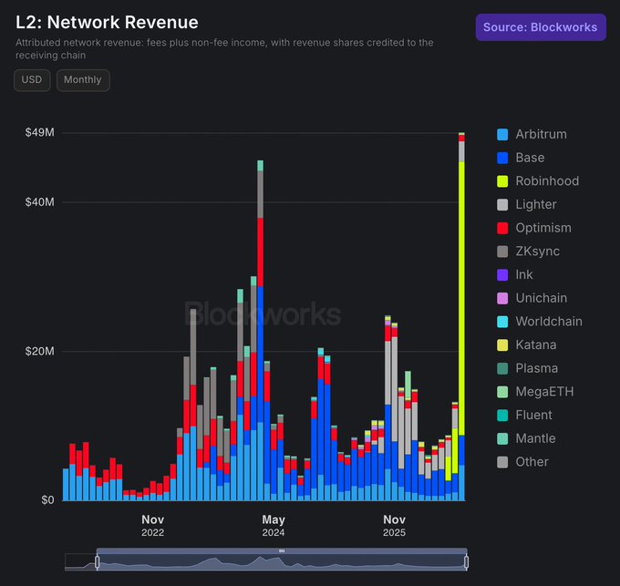620x586 pixels.
Task: Click the Katana legend swatch
Action: click(502, 345)
